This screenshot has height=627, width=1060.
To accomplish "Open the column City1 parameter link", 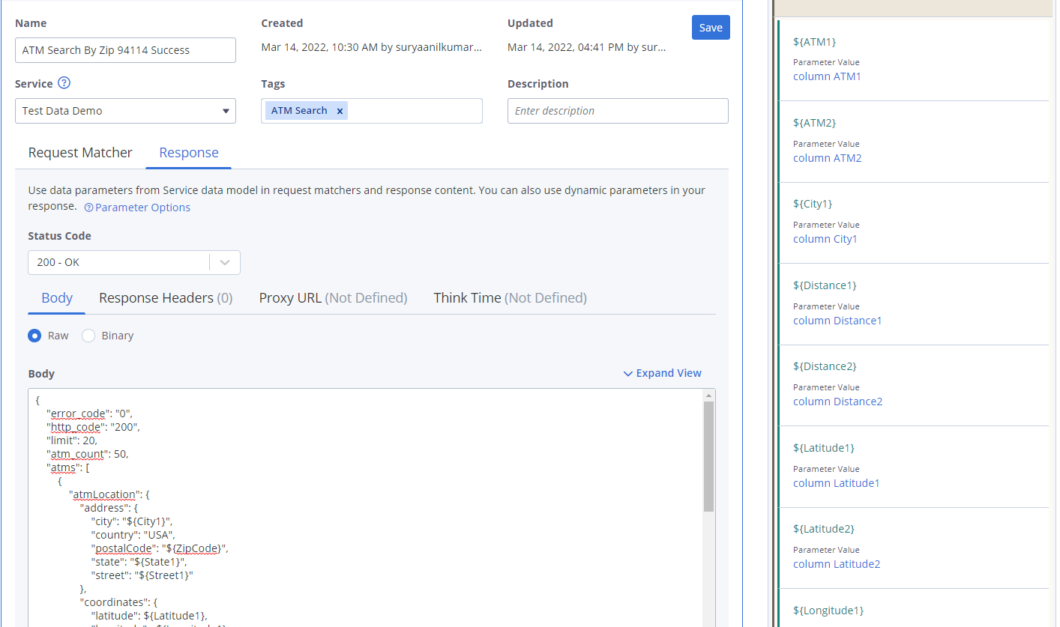I will [x=825, y=239].
